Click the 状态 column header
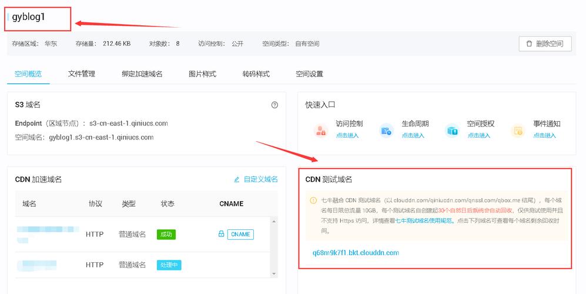 (168, 204)
